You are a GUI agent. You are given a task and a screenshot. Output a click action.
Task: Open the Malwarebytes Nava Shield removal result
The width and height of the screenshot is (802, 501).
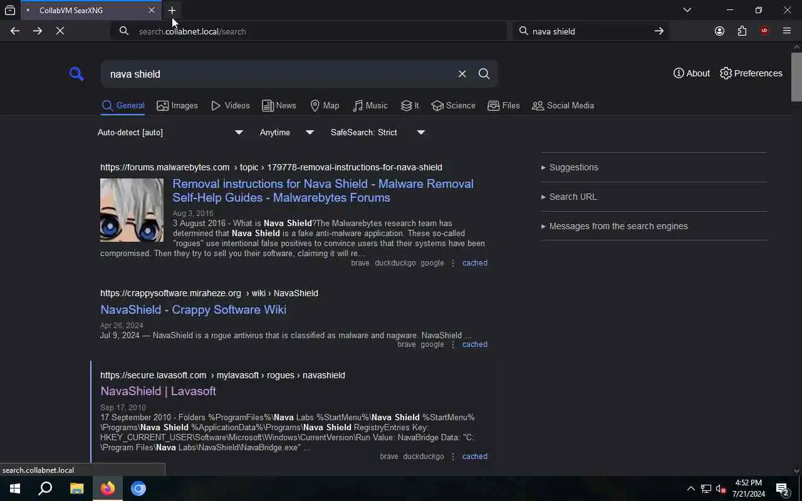pyautogui.click(x=323, y=190)
